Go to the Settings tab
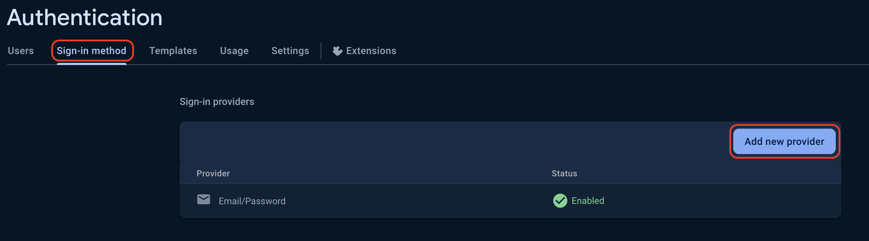The width and height of the screenshot is (869, 241). [290, 51]
